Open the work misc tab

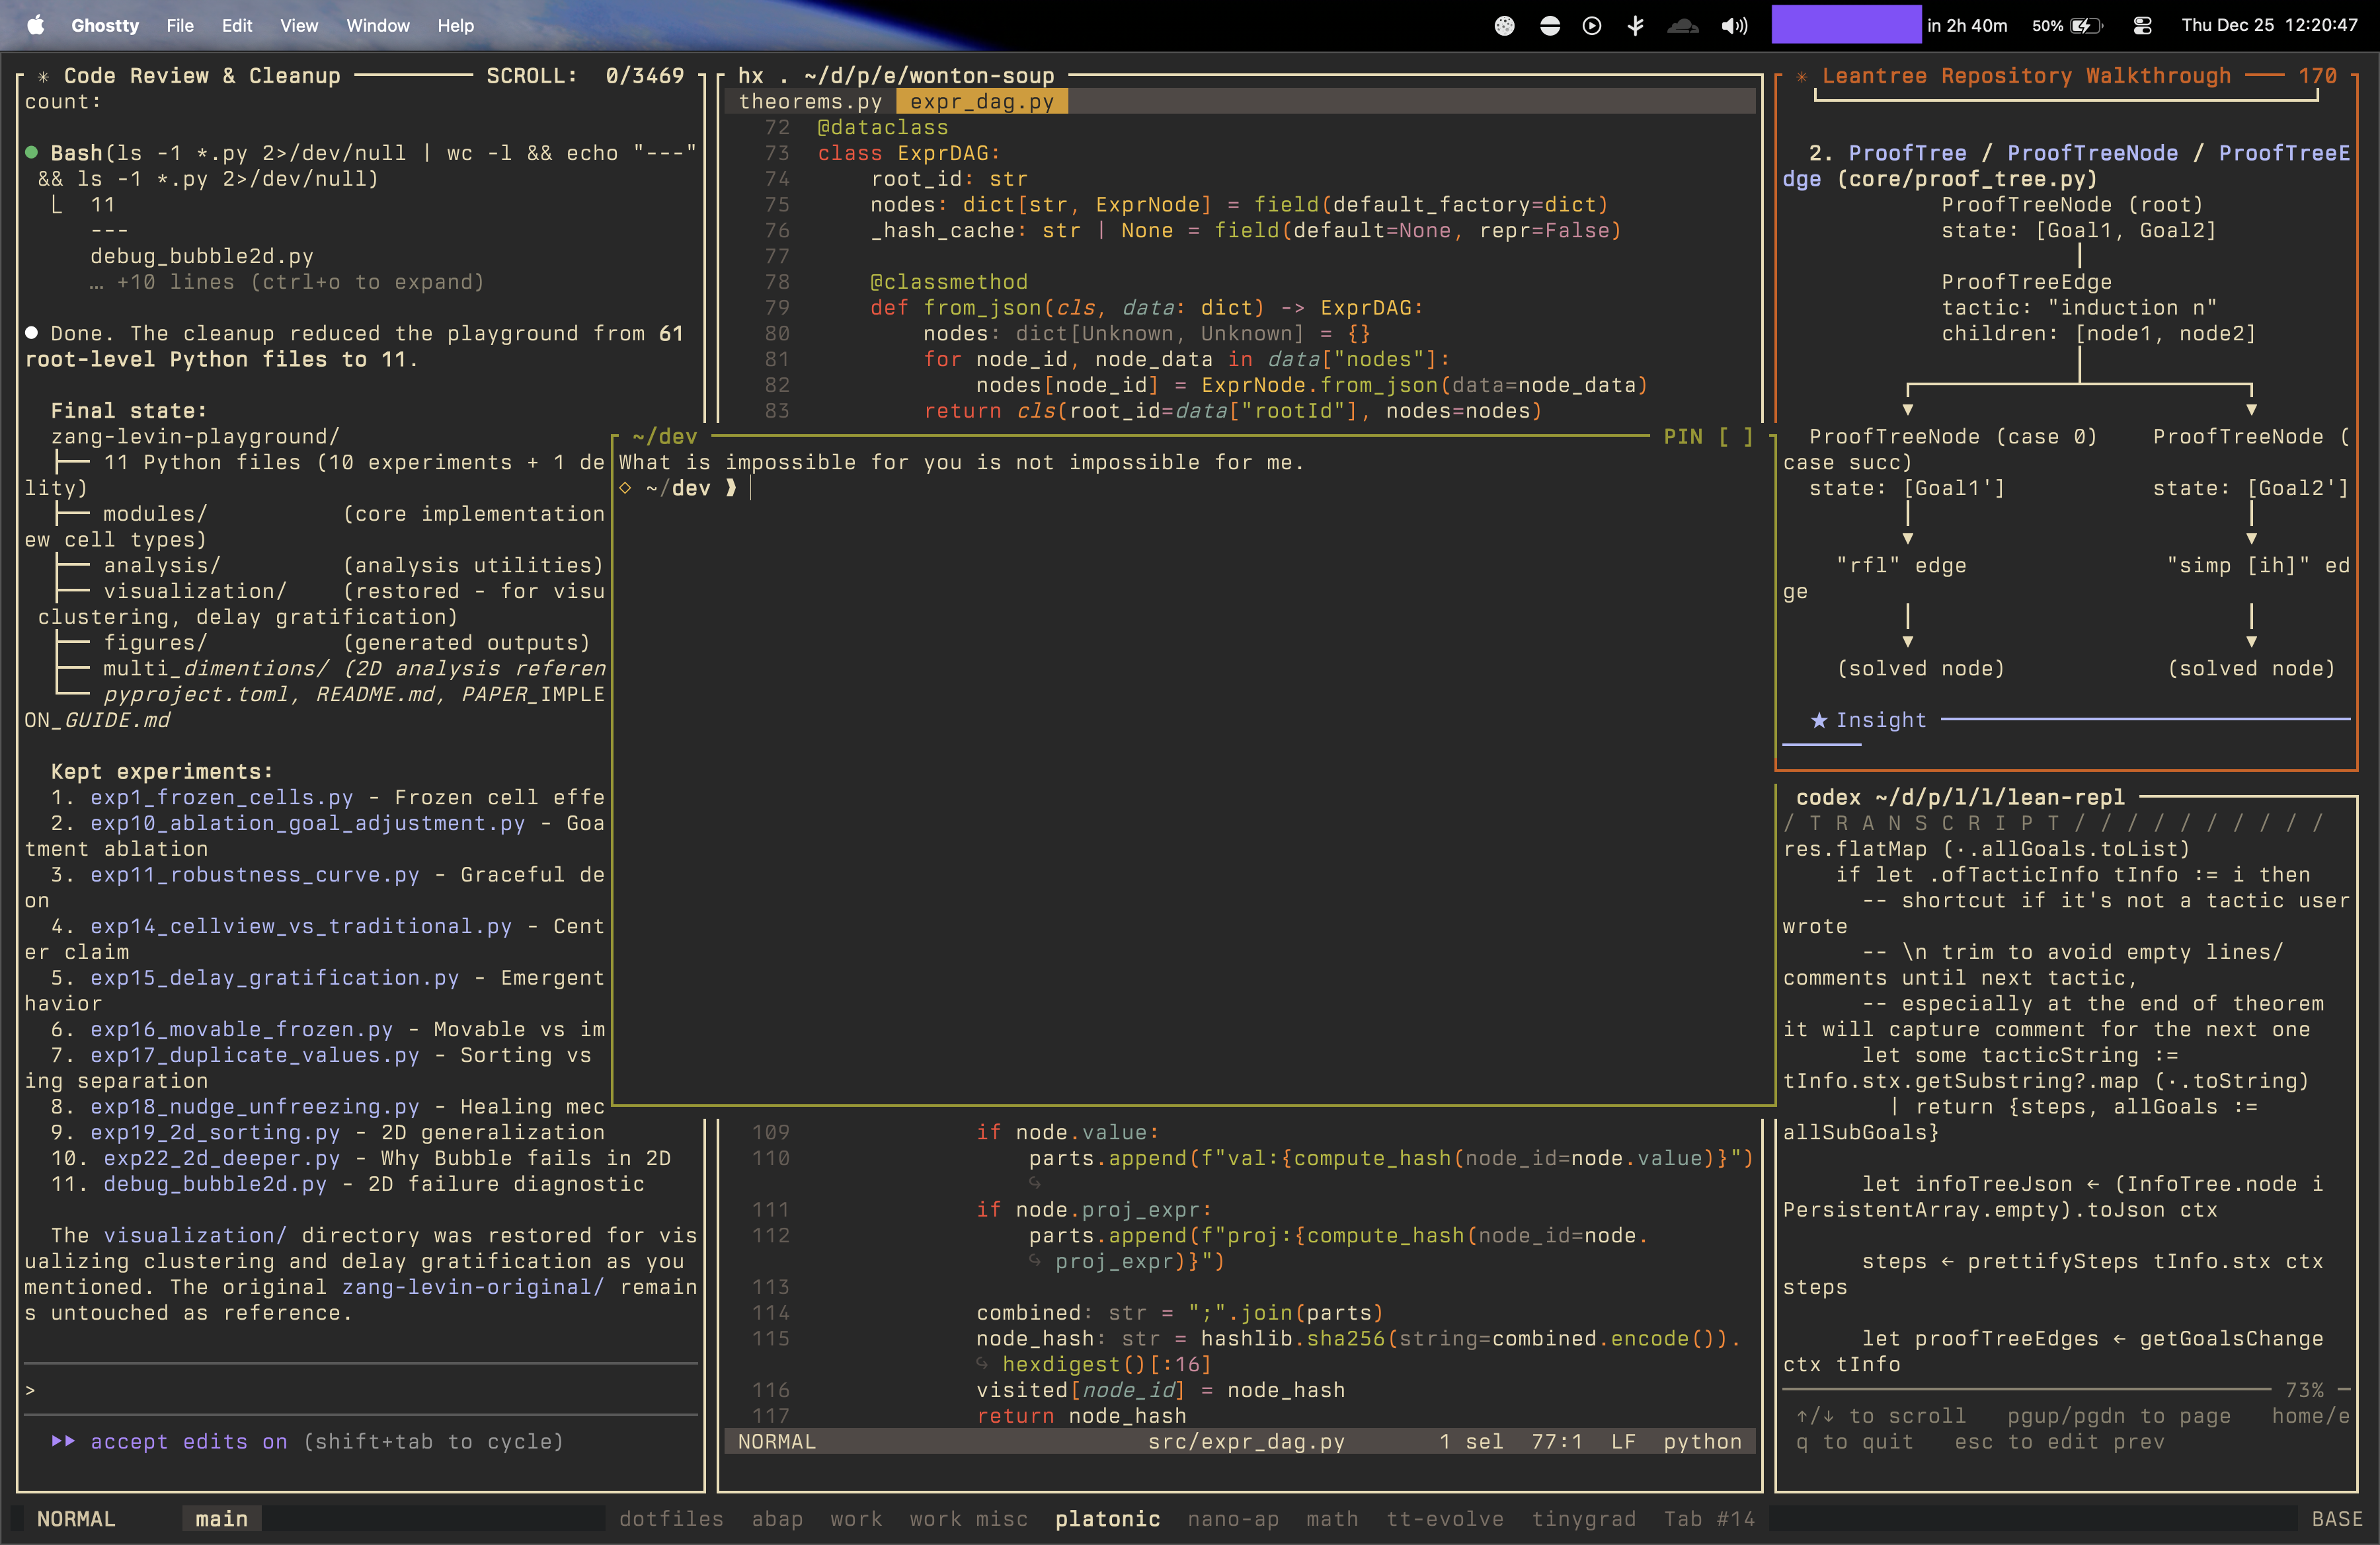tap(968, 1518)
